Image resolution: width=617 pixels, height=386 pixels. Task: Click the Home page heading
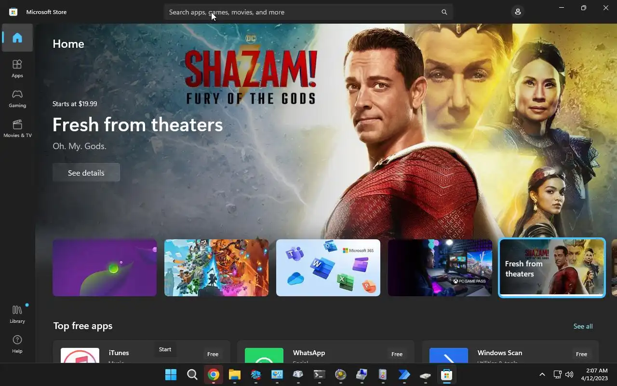(x=68, y=43)
